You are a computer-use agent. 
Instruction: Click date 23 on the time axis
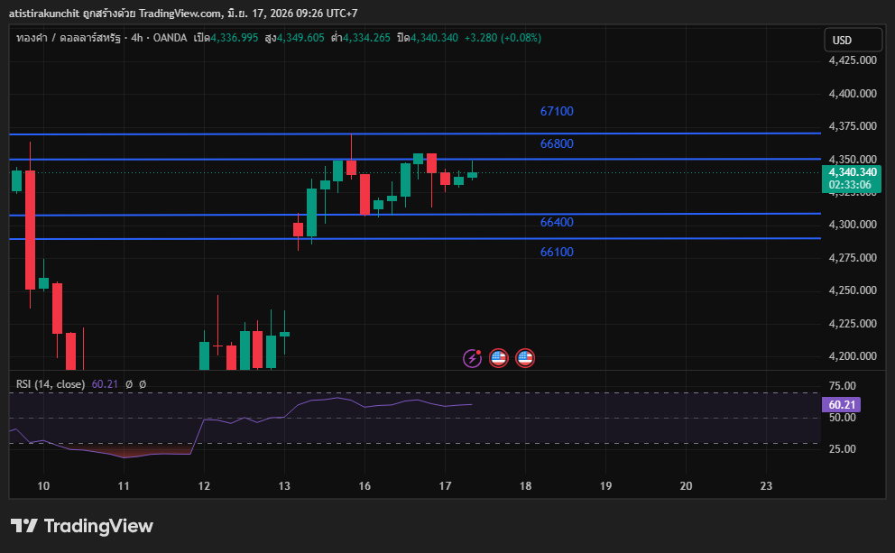pos(766,486)
